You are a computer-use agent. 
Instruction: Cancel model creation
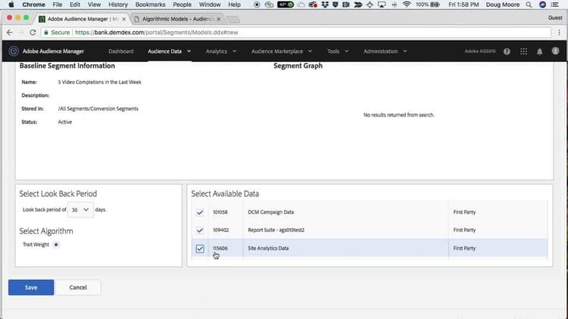click(x=78, y=287)
